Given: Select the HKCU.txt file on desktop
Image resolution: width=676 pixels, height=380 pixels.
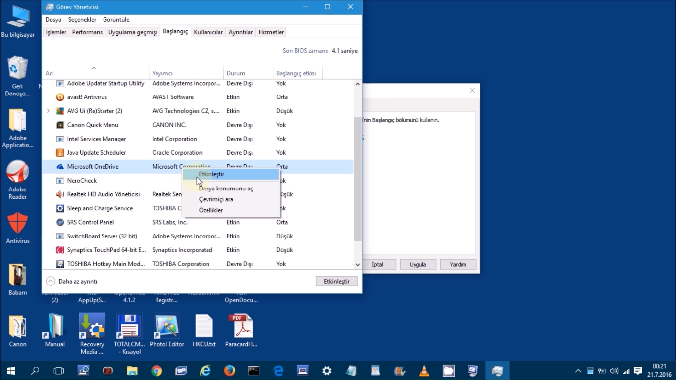Looking at the screenshot, I should (204, 331).
